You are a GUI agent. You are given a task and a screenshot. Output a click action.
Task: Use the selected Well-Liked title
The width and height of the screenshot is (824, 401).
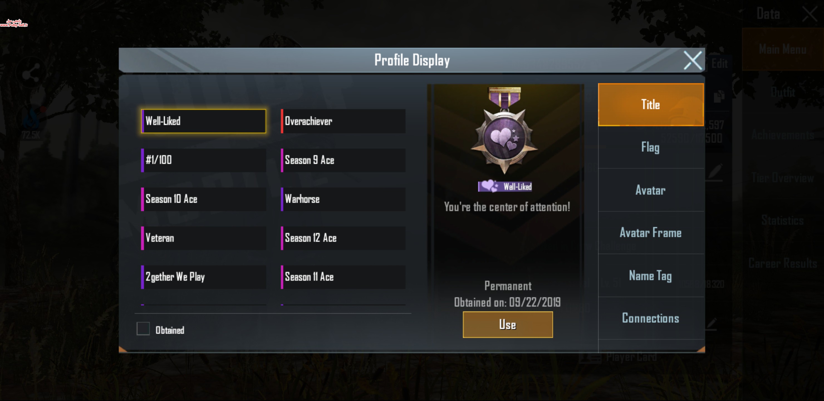(x=508, y=324)
